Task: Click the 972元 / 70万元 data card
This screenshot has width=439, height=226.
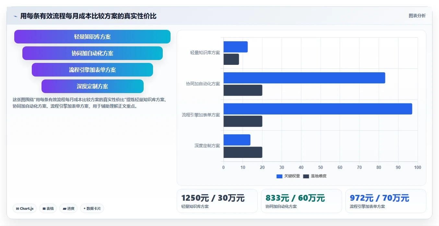Action: point(386,201)
